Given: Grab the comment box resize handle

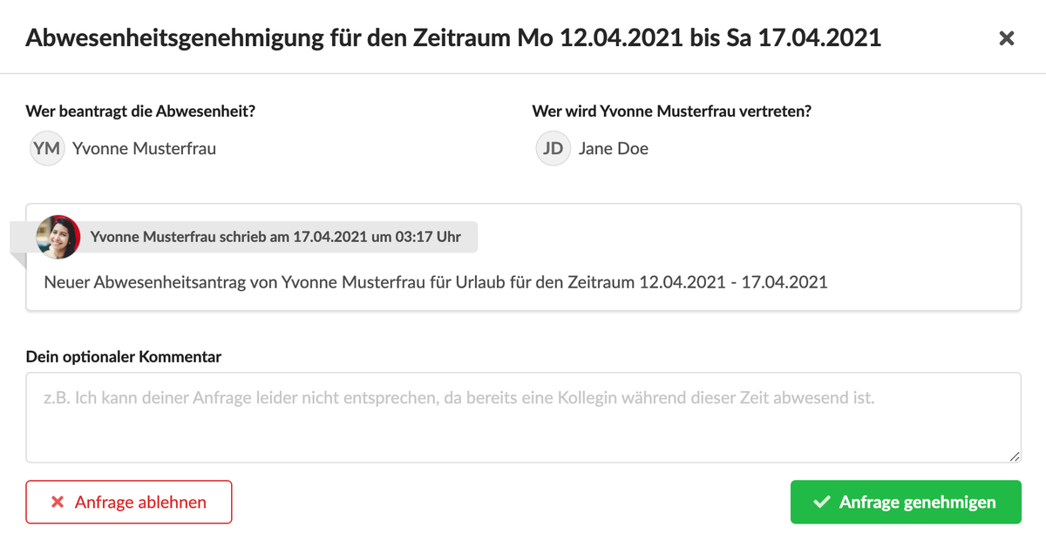Looking at the screenshot, I should (x=1014, y=456).
